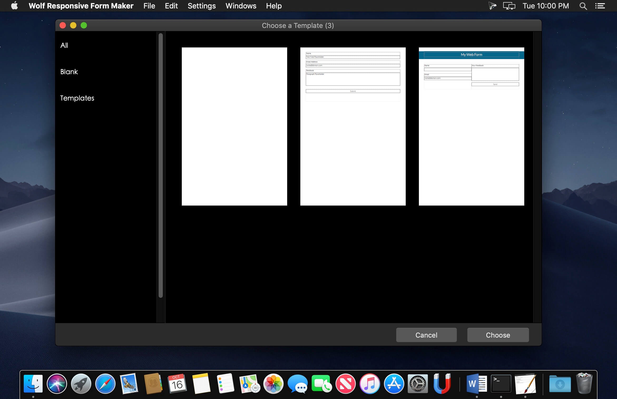Open Terminal from the dock
This screenshot has height=399, width=617.
pyautogui.click(x=501, y=384)
